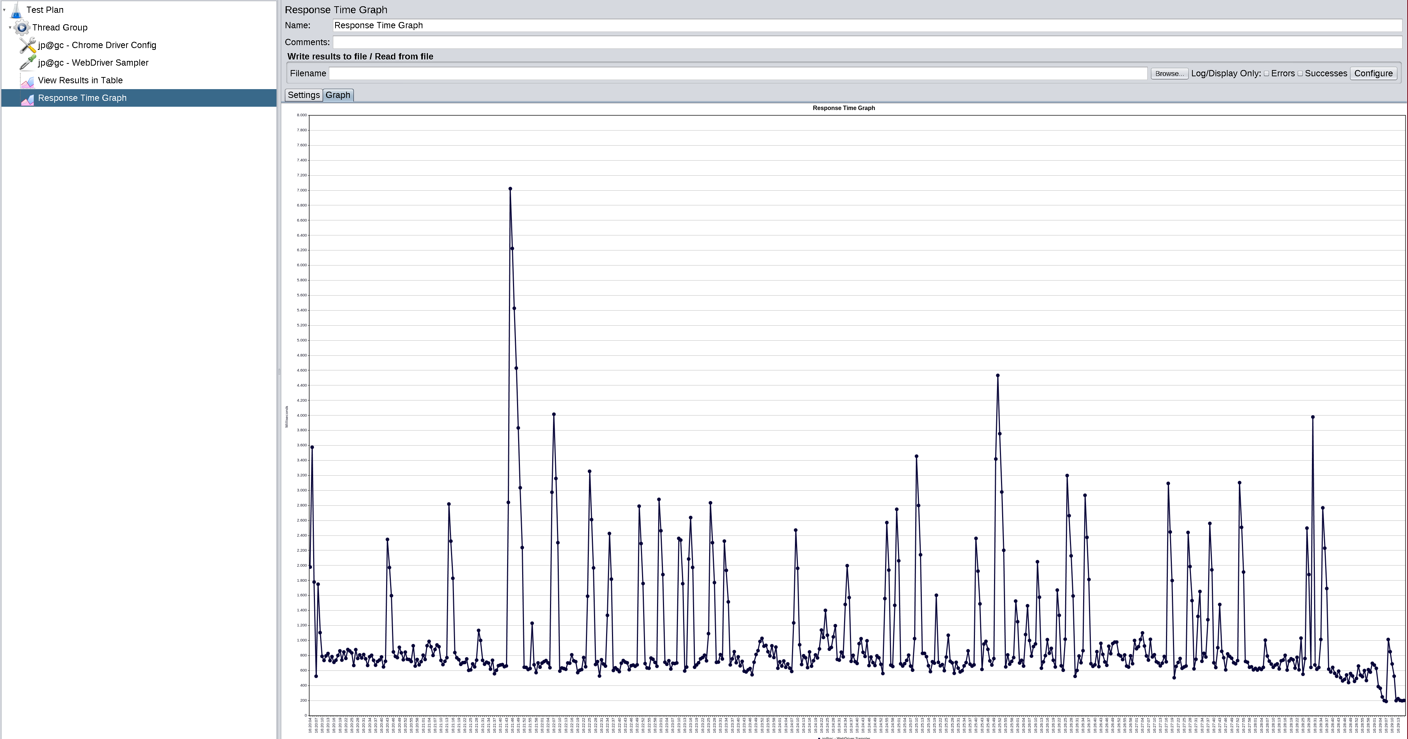Click the View Results in Table icon
The image size is (1408, 739).
27,81
